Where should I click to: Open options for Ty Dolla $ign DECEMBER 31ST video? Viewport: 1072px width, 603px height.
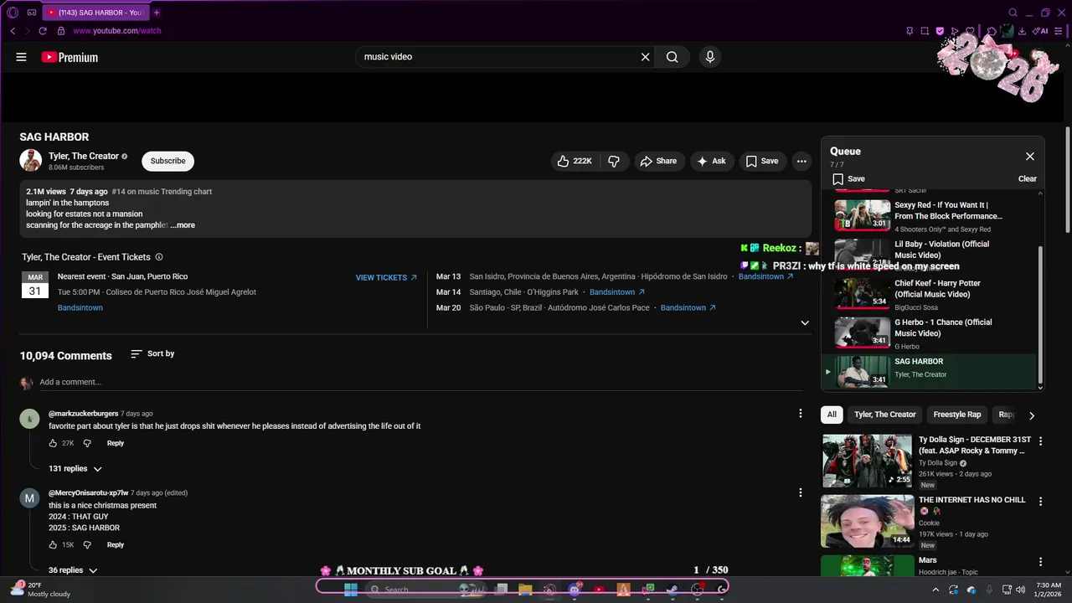(x=1041, y=441)
